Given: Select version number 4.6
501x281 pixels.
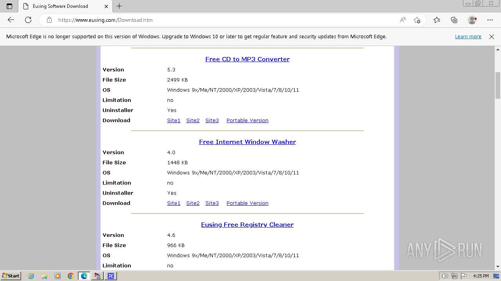Looking at the screenshot, I should (x=171, y=235).
